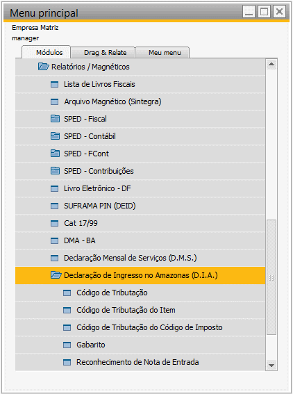Click the Arquivo Magnético (Sintegra) item icon
Screen dimensions: 293x394
[x=54, y=101]
